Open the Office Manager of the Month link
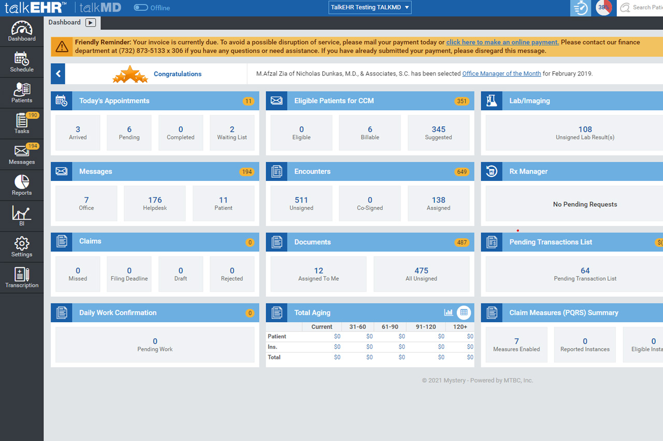The width and height of the screenshot is (663, 441). [x=501, y=74]
